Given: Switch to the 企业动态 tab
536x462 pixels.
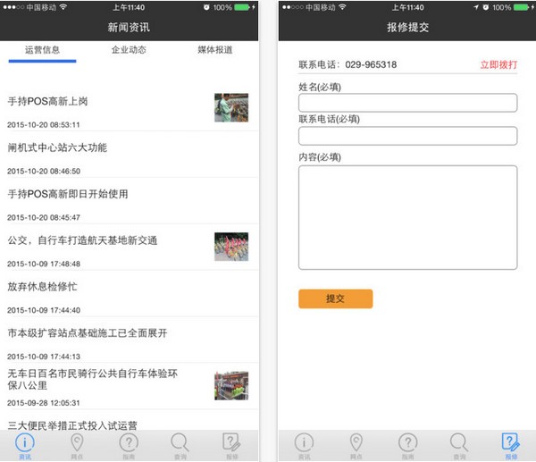Looking at the screenshot, I should [129, 50].
